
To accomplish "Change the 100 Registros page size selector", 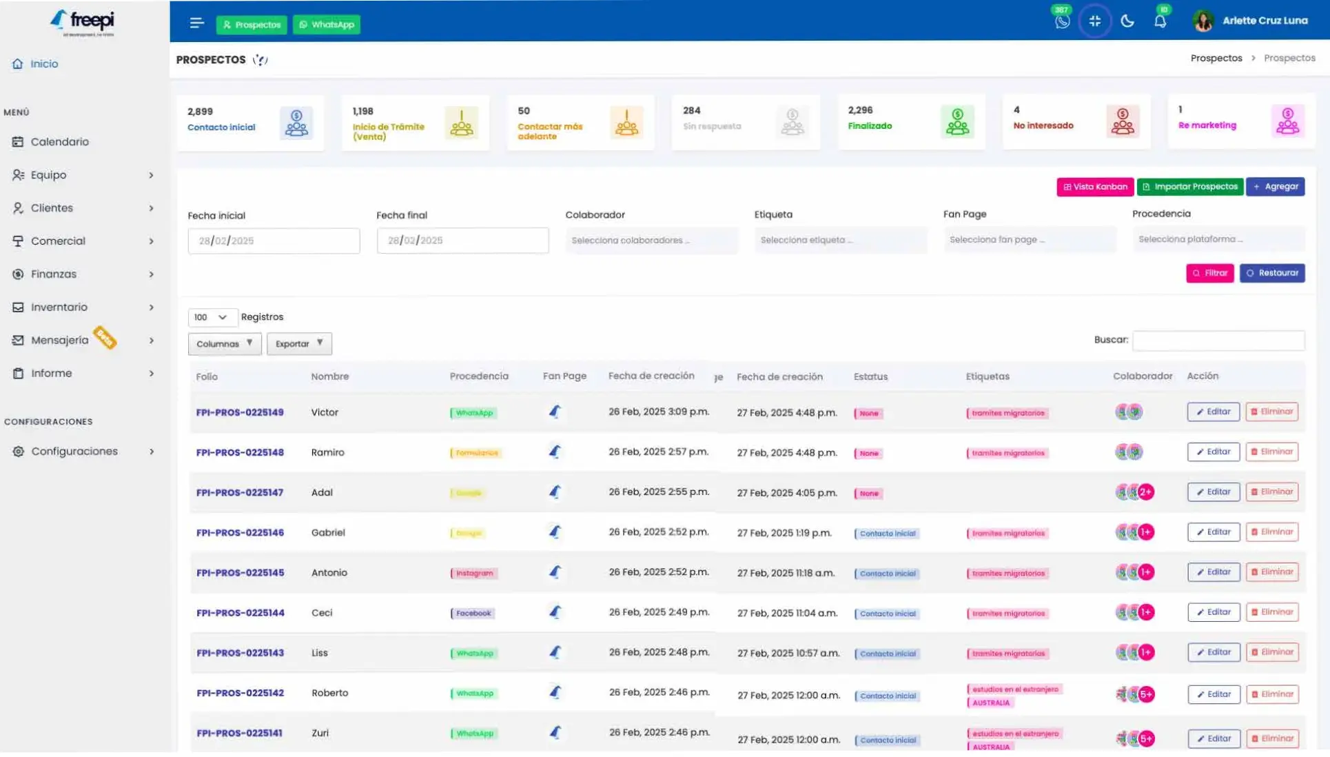I will [x=212, y=317].
